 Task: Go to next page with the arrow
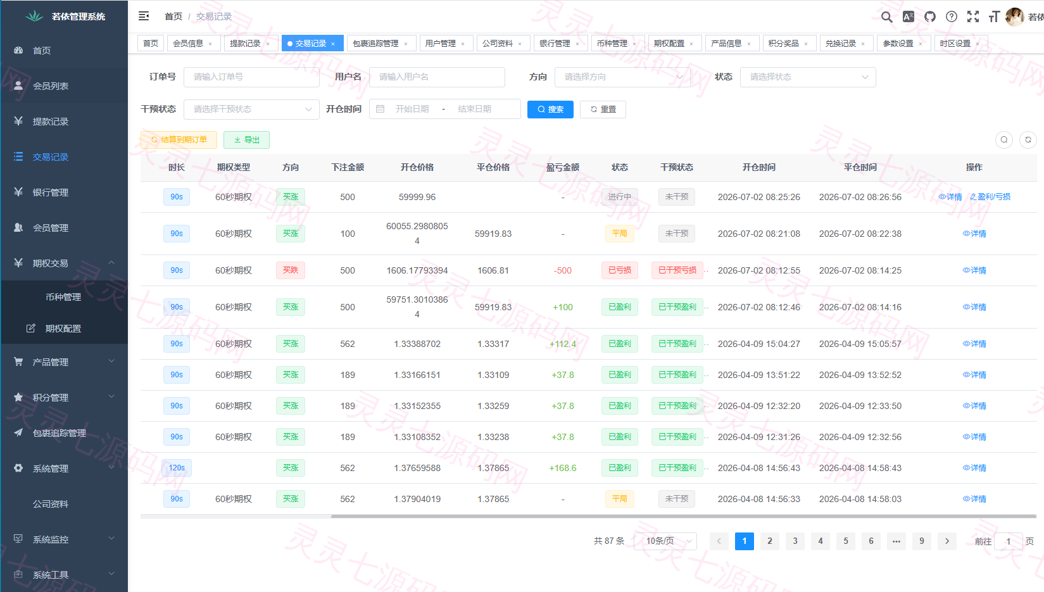pyautogui.click(x=947, y=541)
